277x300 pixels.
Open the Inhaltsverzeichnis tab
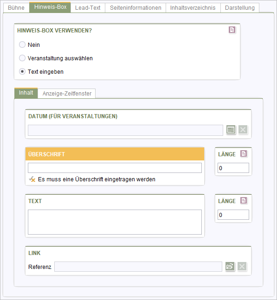pos(193,8)
